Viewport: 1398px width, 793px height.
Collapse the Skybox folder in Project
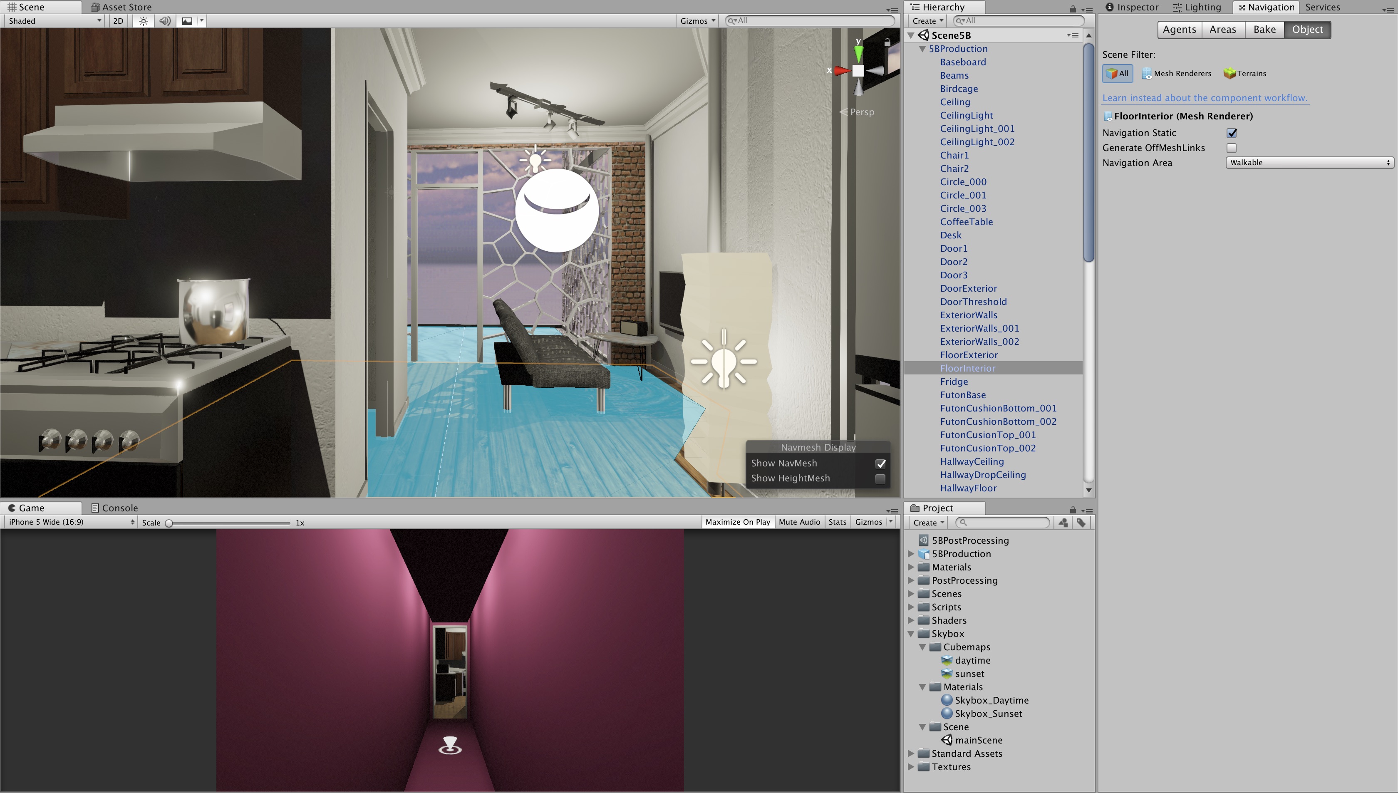[x=911, y=633]
